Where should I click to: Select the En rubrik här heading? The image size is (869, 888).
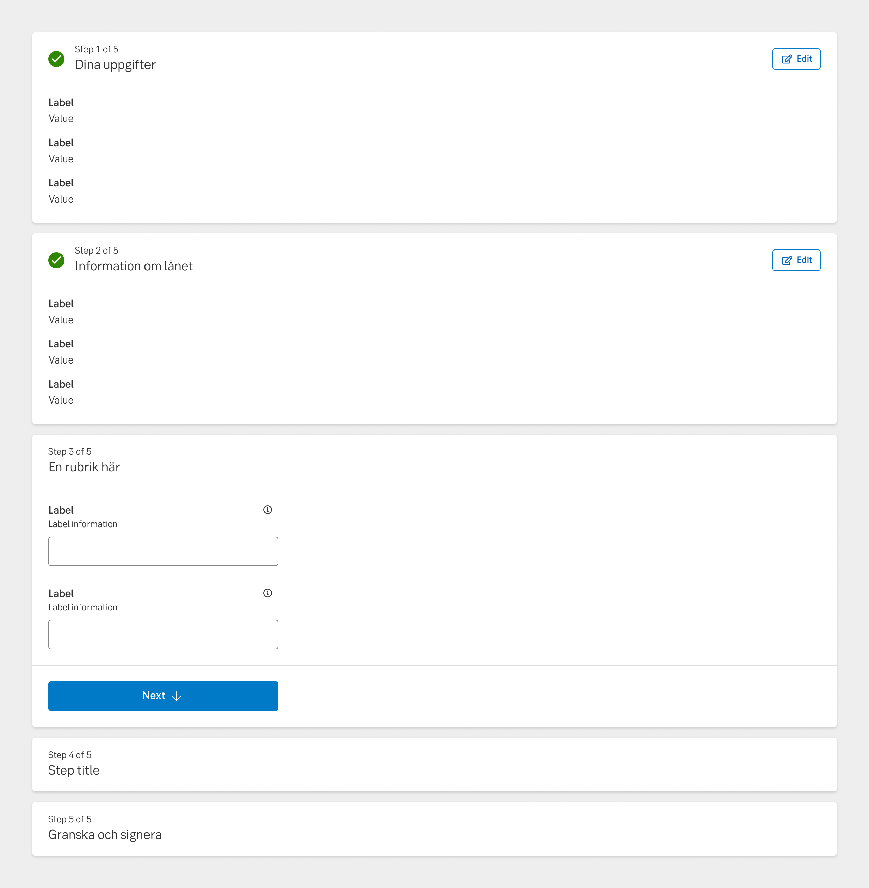84,466
